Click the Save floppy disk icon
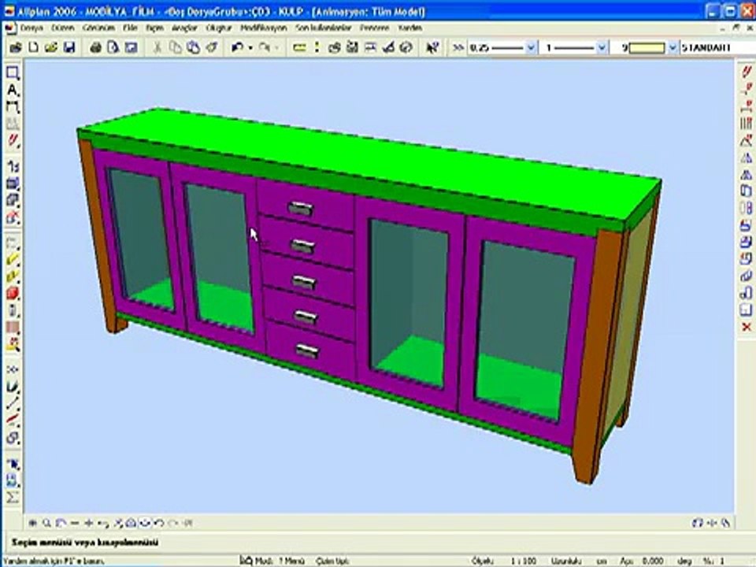 pyautogui.click(x=69, y=47)
